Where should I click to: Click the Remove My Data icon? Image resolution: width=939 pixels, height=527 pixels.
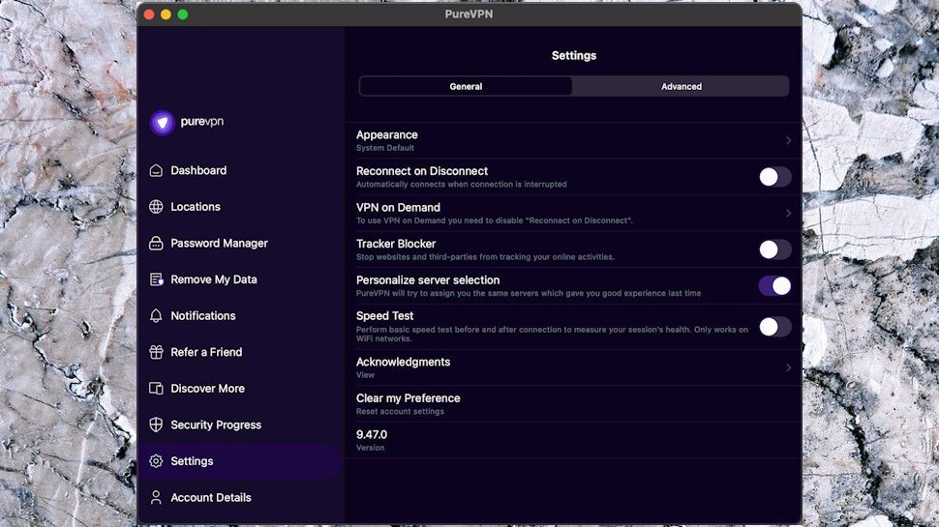156,279
